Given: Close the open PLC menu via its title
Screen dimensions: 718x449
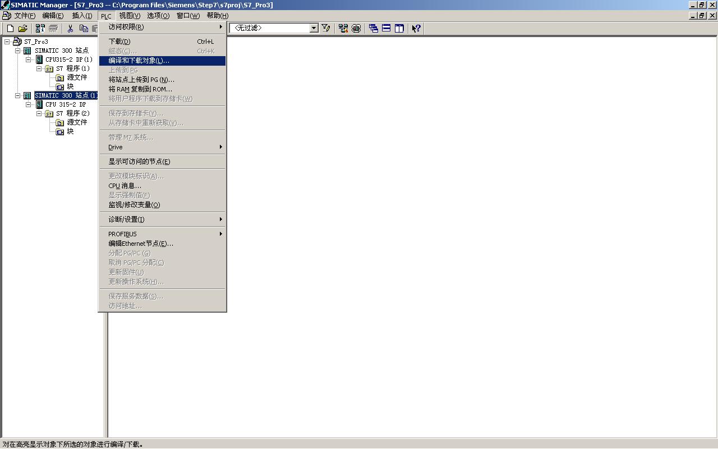Looking at the screenshot, I should coord(106,16).
